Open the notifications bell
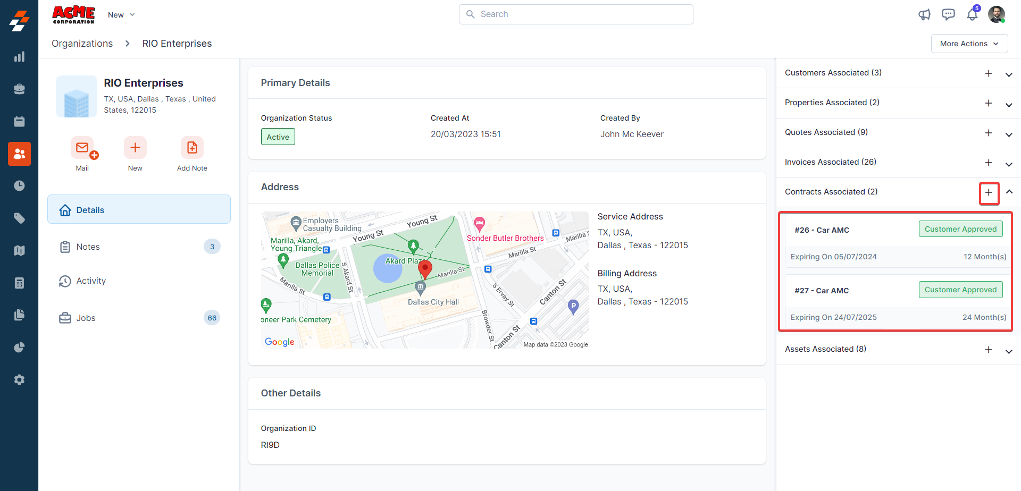Screen dimensions: 1021x491 [x=972, y=14]
